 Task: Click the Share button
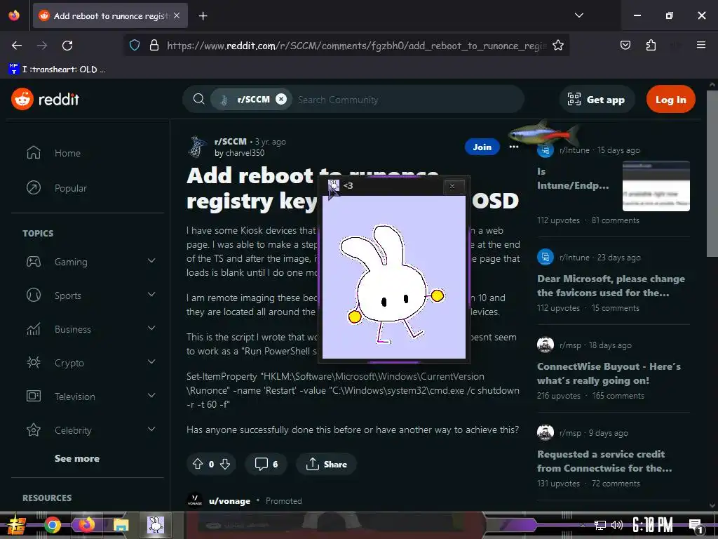tap(326, 464)
